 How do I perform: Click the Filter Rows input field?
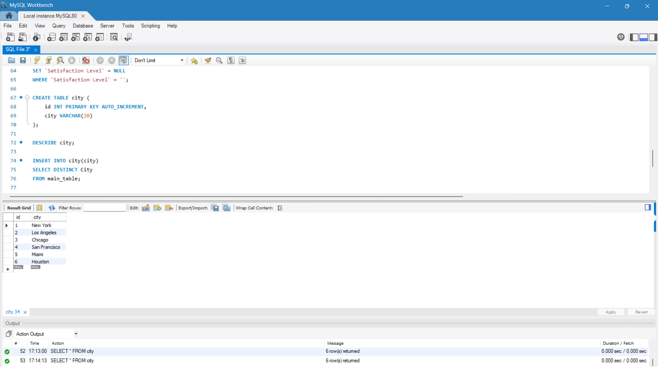click(105, 208)
